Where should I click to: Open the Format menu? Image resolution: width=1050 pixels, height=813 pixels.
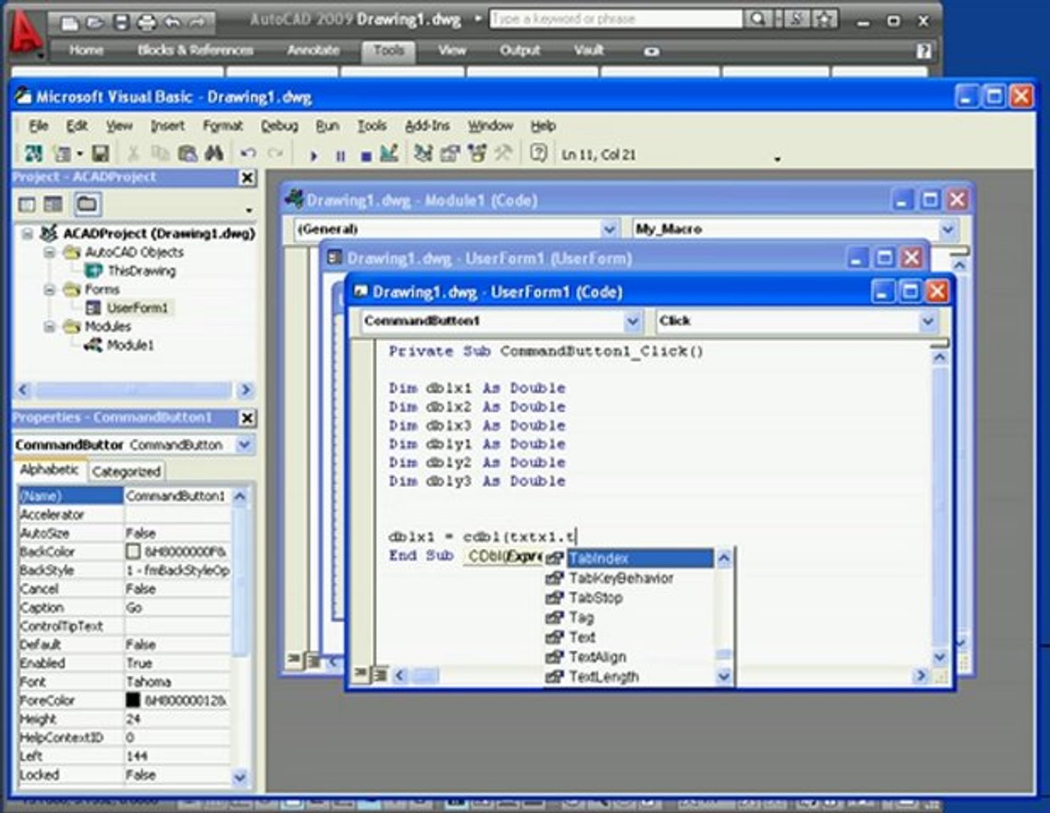223,126
